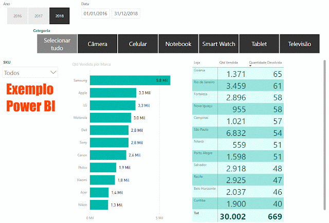Viewport: 329px width, 223px height.
Task: Click the end date field 31/12/2018
Action: tap(126, 14)
